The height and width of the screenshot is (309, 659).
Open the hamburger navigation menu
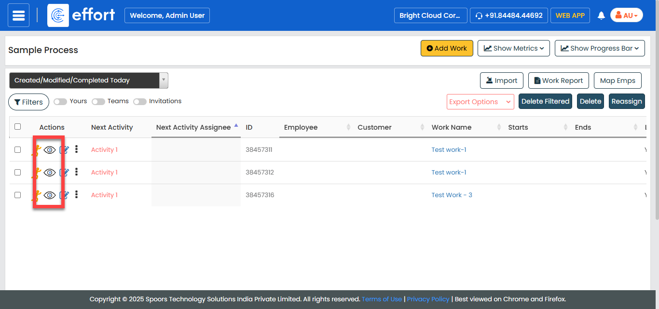click(x=18, y=15)
